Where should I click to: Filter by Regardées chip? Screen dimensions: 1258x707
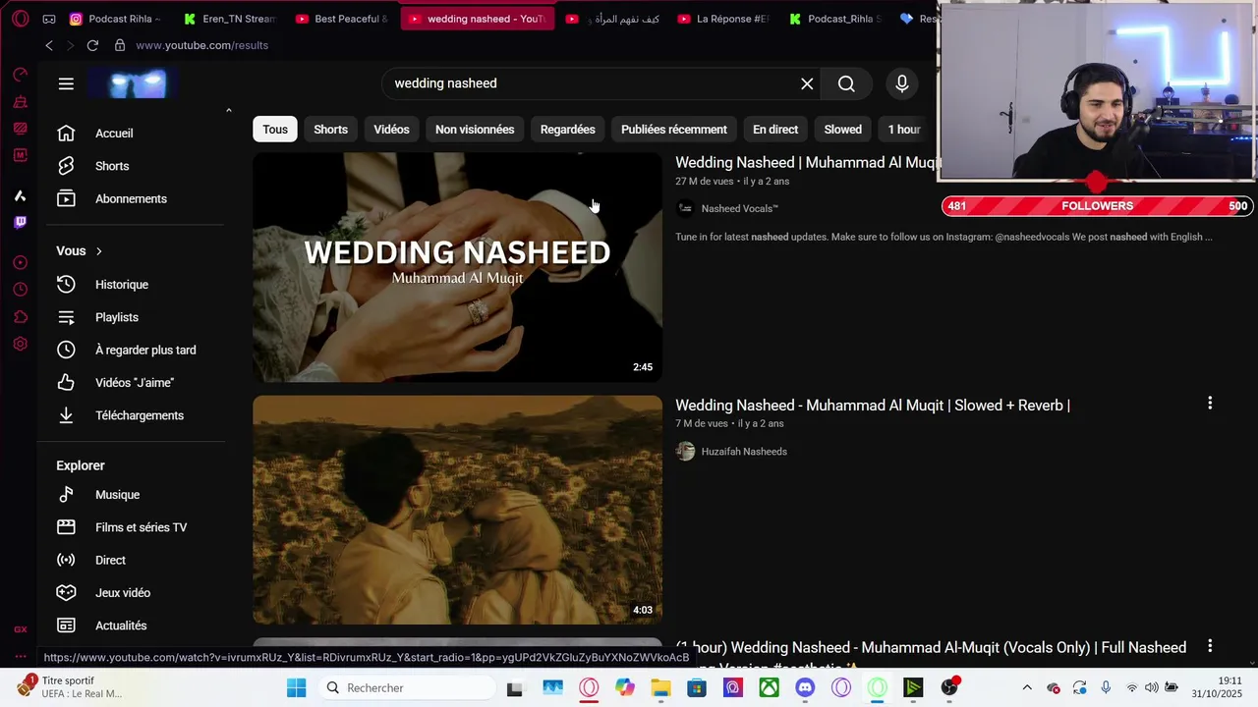(567, 130)
